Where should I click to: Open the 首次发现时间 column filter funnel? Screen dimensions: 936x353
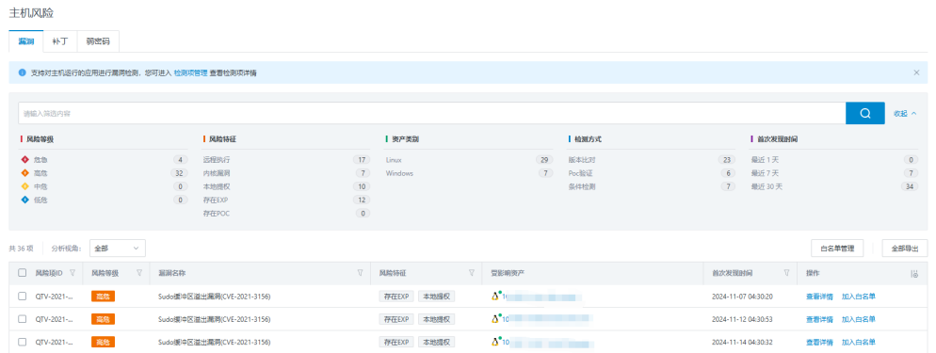pyautogui.click(x=787, y=272)
